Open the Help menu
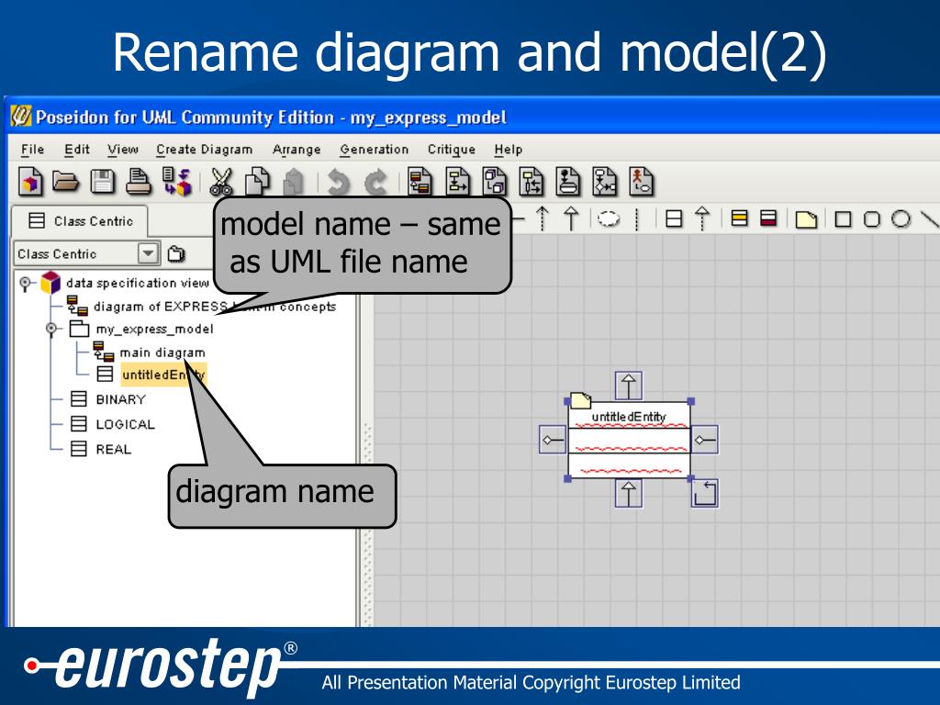Viewport: 940px width, 705px height. [x=509, y=150]
